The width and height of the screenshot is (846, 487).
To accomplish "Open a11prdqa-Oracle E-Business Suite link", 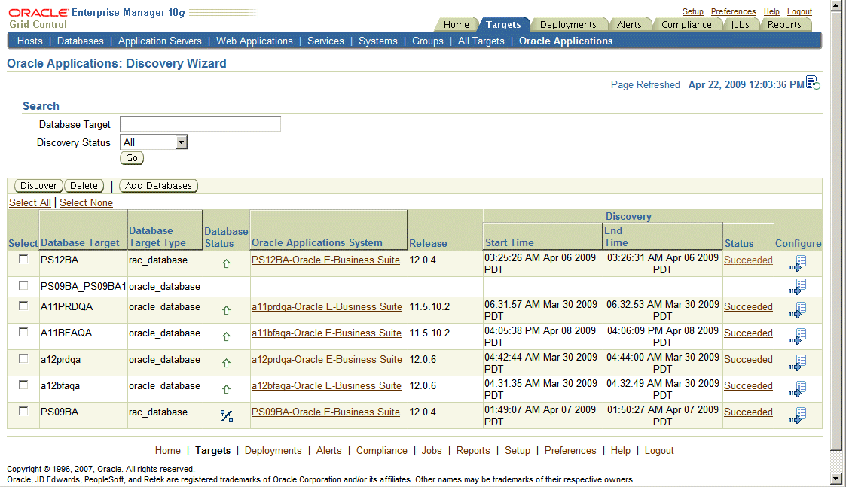I will [x=327, y=306].
